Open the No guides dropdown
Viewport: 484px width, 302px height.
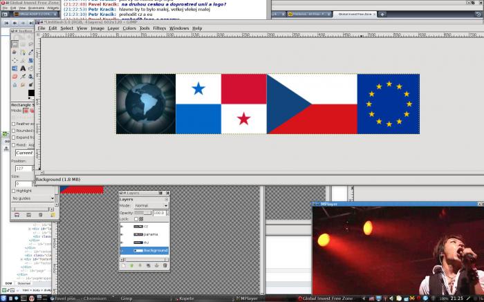[32, 198]
